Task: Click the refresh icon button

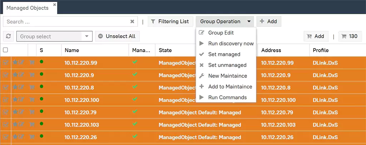Action: click(x=8, y=36)
